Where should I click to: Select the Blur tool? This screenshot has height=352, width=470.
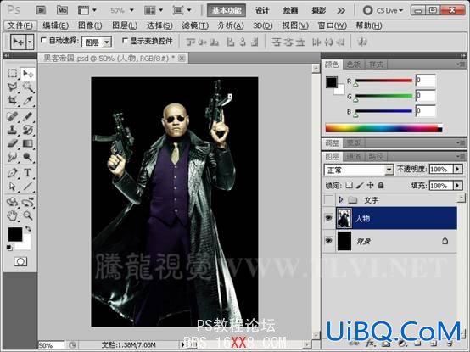[x=12, y=157]
